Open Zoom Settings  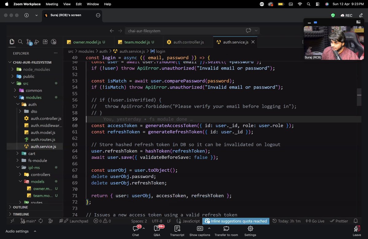[250, 231]
